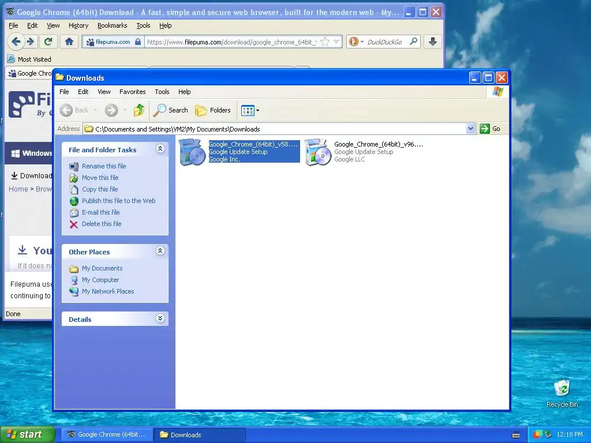Switch to Google Chrome taskbar button
The height and width of the screenshot is (443, 591).
pyautogui.click(x=107, y=434)
